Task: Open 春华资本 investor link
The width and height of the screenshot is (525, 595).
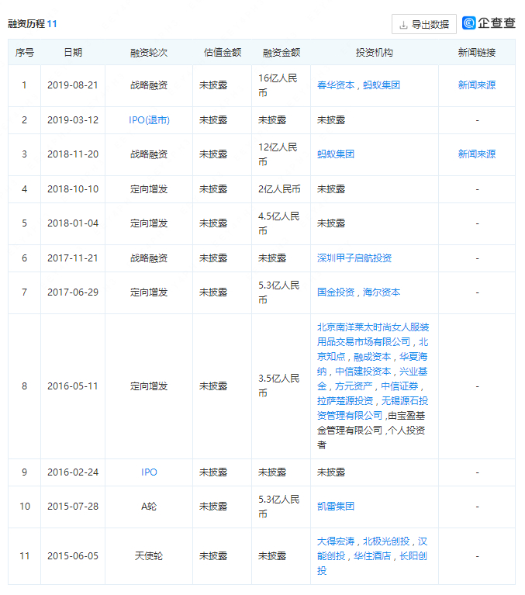Action: tap(336, 85)
